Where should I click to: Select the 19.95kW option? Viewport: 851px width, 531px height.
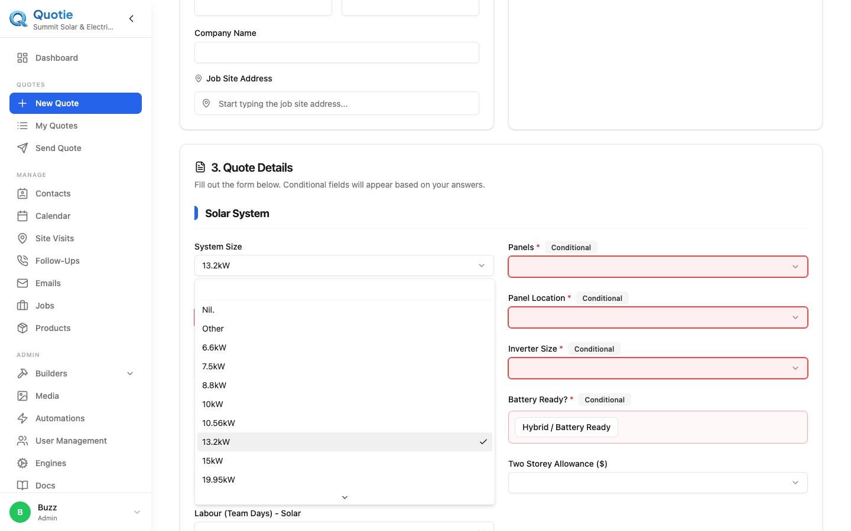click(x=345, y=480)
